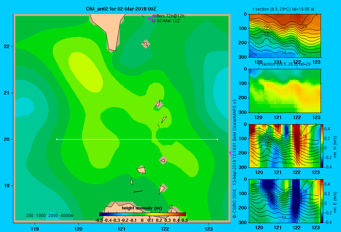Click the '0.4' tick on the vel. N colorbar
The image size is (341, 232).
coord(327,129)
